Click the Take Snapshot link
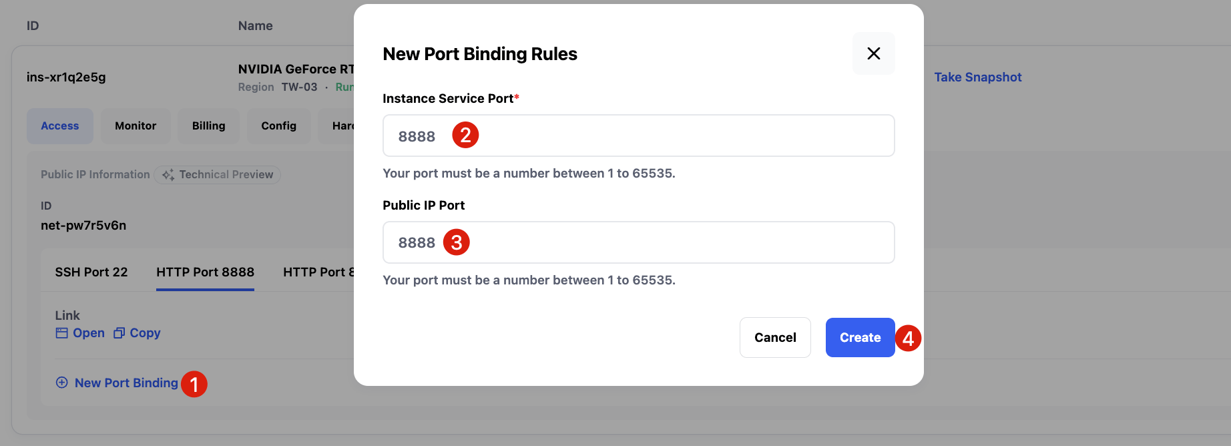This screenshot has width=1231, height=446. tap(977, 77)
